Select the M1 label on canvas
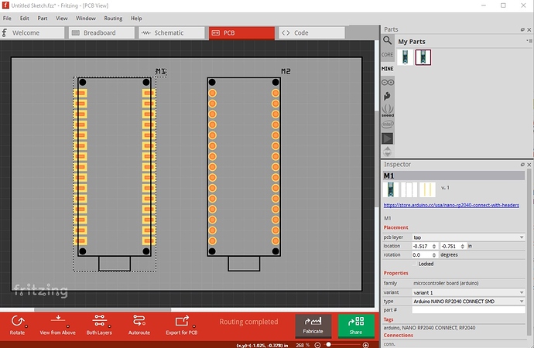The image size is (534, 348). click(x=161, y=71)
